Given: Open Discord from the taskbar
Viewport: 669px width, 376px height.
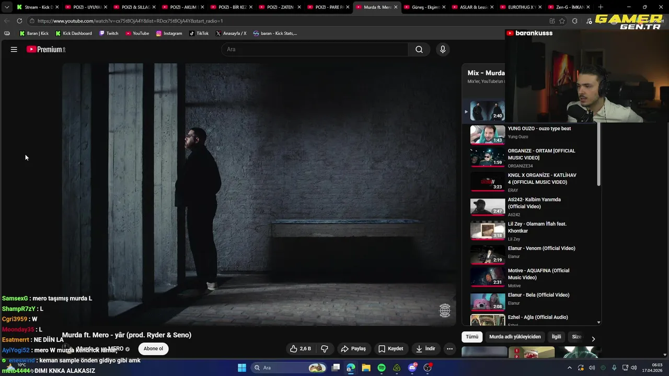Looking at the screenshot, I should point(412,368).
